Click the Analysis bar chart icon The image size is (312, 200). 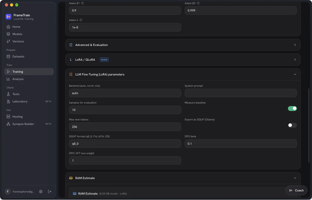click(8, 79)
